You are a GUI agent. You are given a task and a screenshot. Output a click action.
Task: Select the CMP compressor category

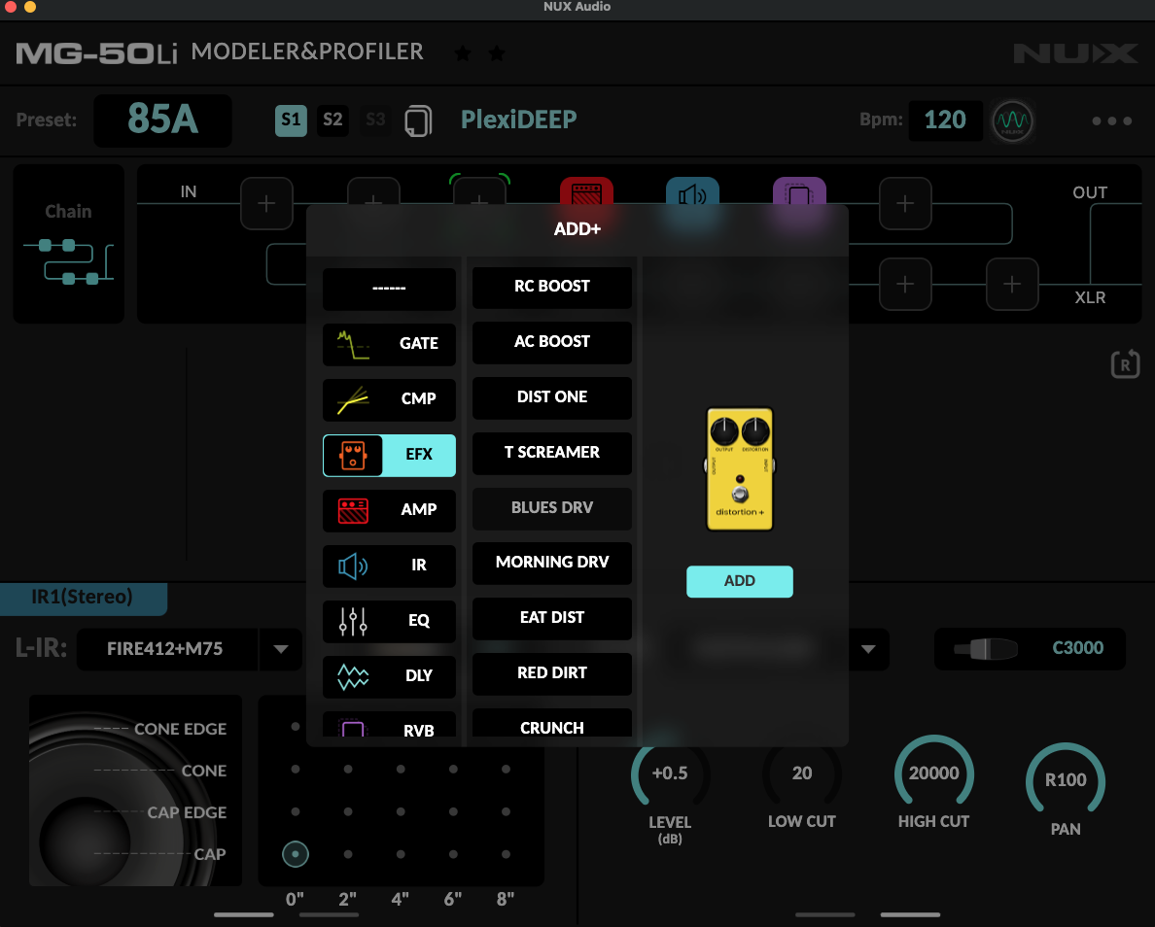click(389, 398)
